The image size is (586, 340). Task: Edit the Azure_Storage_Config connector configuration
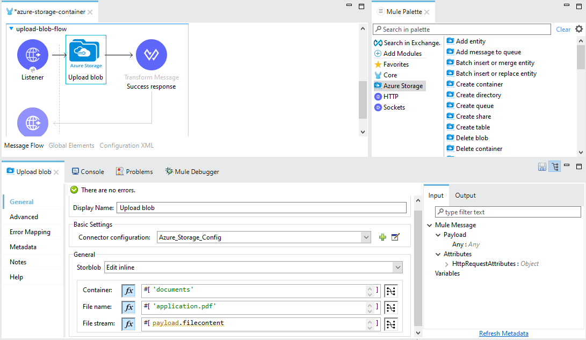pyautogui.click(x=395, y=237)
